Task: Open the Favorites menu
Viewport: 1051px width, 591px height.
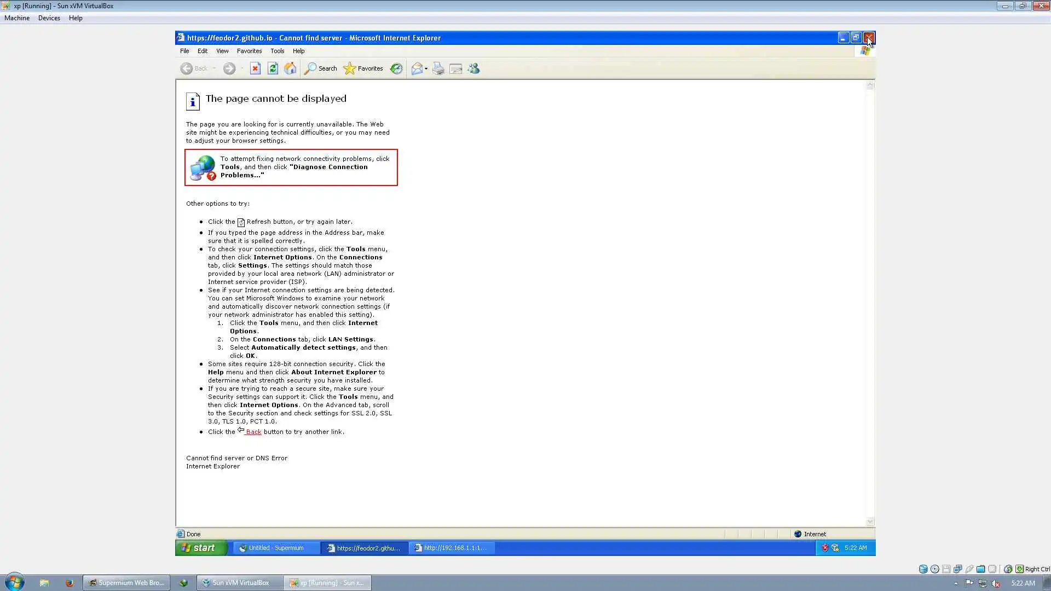Action: point(249,51)
